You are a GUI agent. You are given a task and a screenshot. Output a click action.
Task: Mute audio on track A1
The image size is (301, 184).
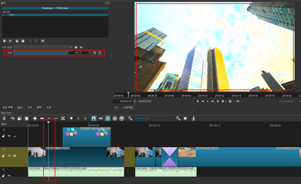pos(9,175)
